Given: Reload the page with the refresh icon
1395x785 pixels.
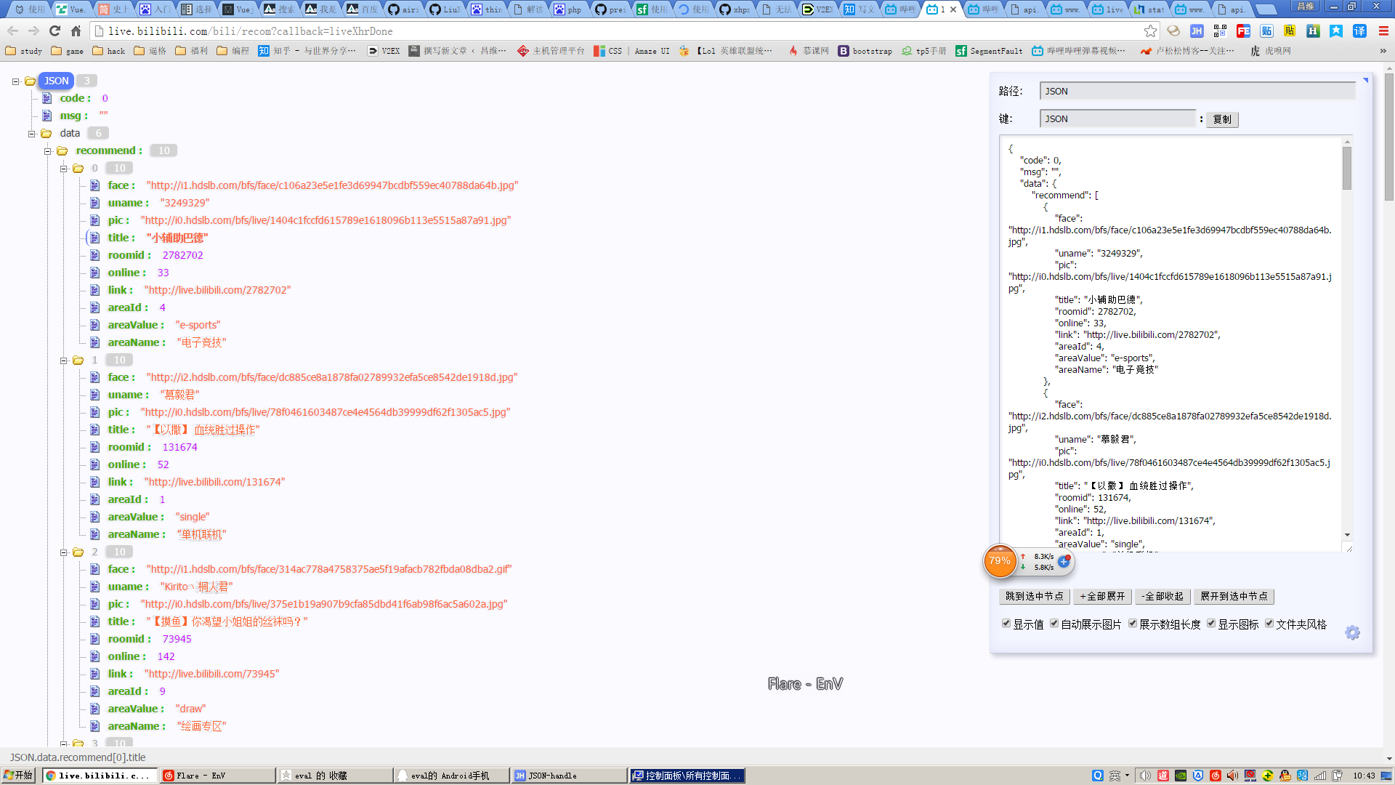Looking at the screenshot, I should [x=55, y=31].
